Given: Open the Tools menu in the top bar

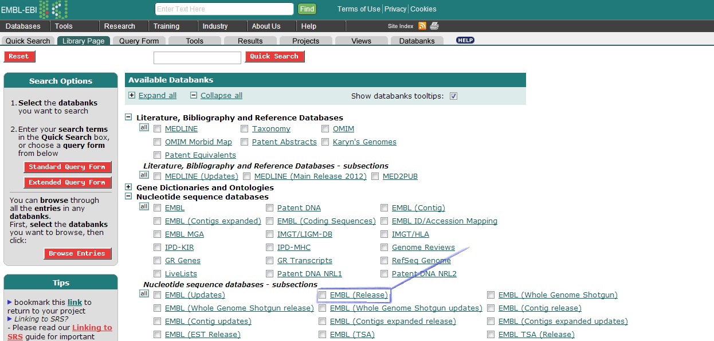Looking at the screenshot, I should 64,26.
